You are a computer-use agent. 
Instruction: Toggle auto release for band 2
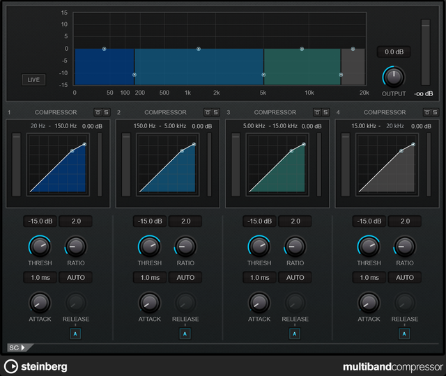coord(185,334)
